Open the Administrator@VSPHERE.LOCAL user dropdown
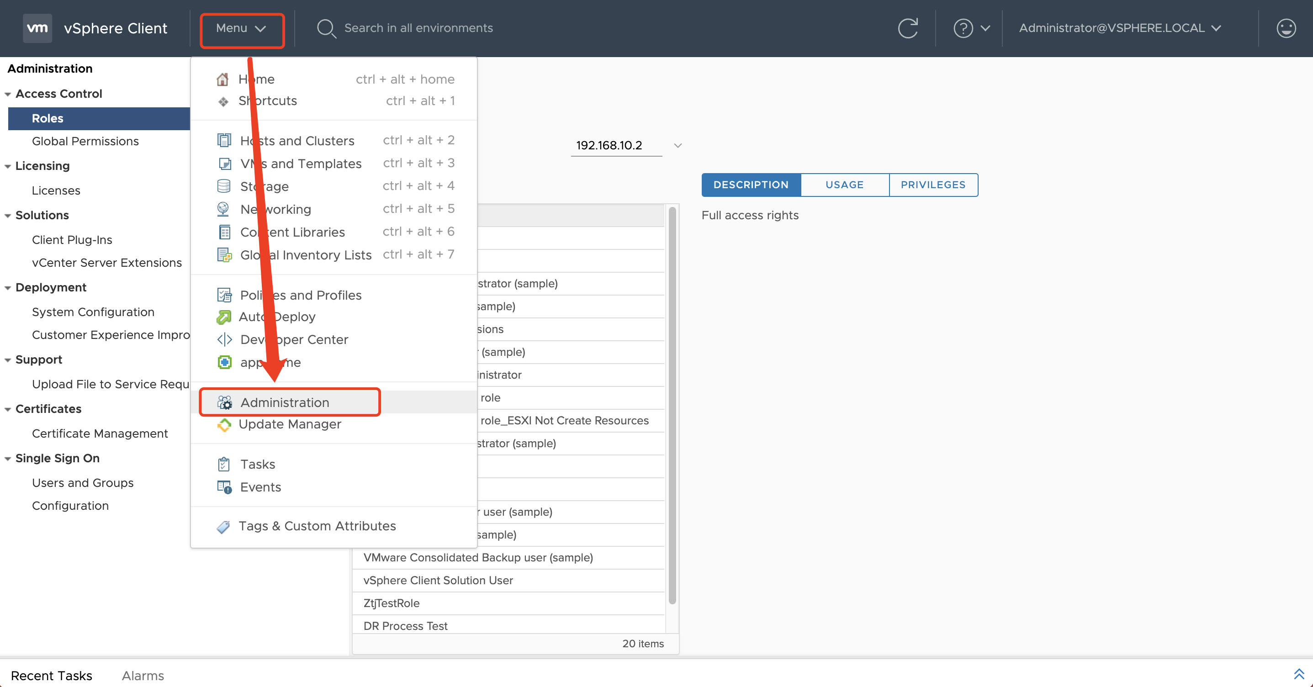The height and width of the screenshot is (687, 1313). pos(1120,28)
